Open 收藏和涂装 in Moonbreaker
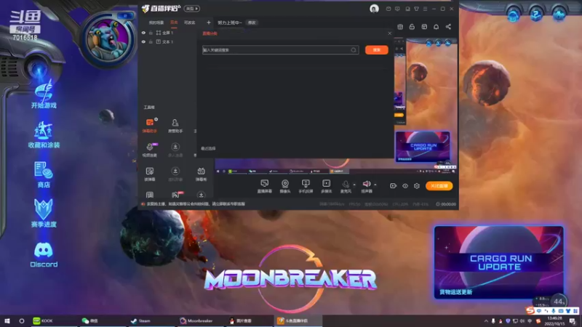 click(x=44, y=135)
